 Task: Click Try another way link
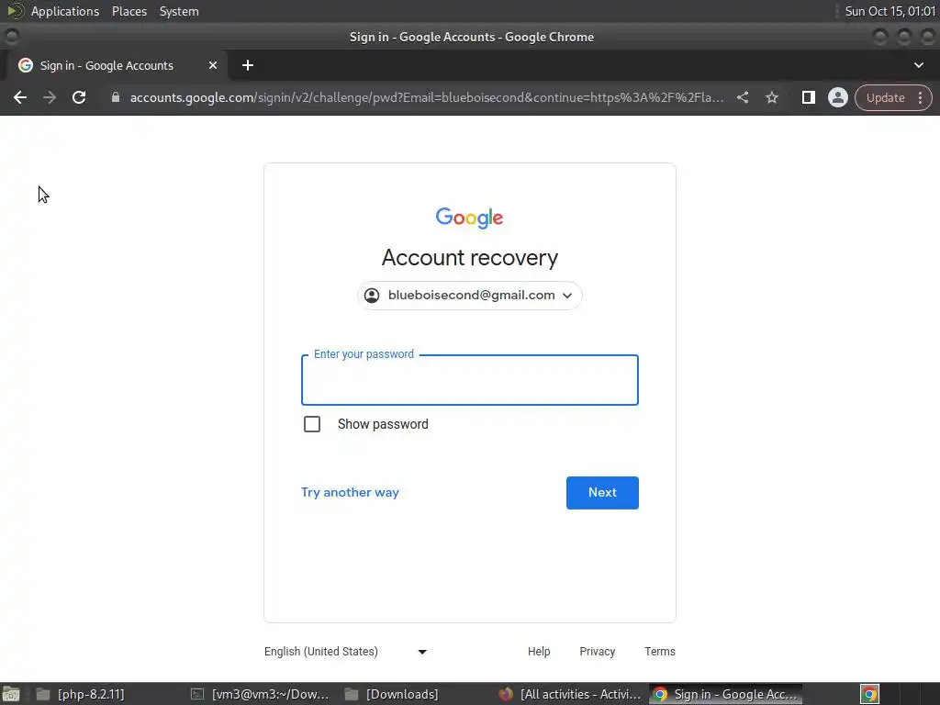pos(350,493)
